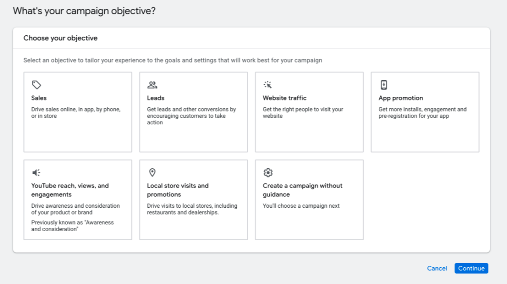Choose Local store visits and promotions title
507x284 pixels.
(x=178, y=190)
